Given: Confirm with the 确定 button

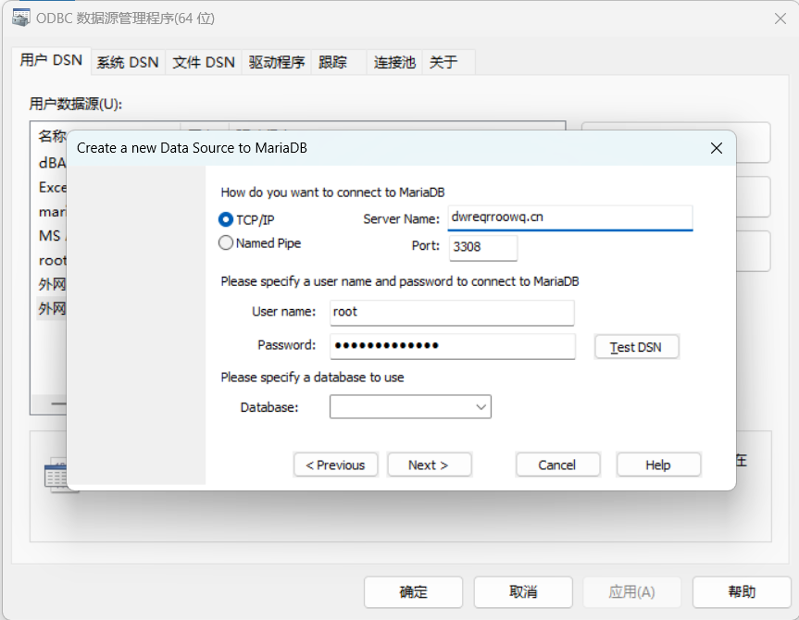Looking at the screenshot, I should click(x=413, y=592).
